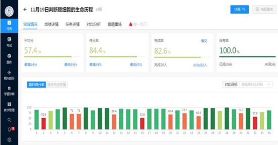Screen dimensions: 278x145
Task: Click the red bar for question 16
Action: [x=142, y=123]
